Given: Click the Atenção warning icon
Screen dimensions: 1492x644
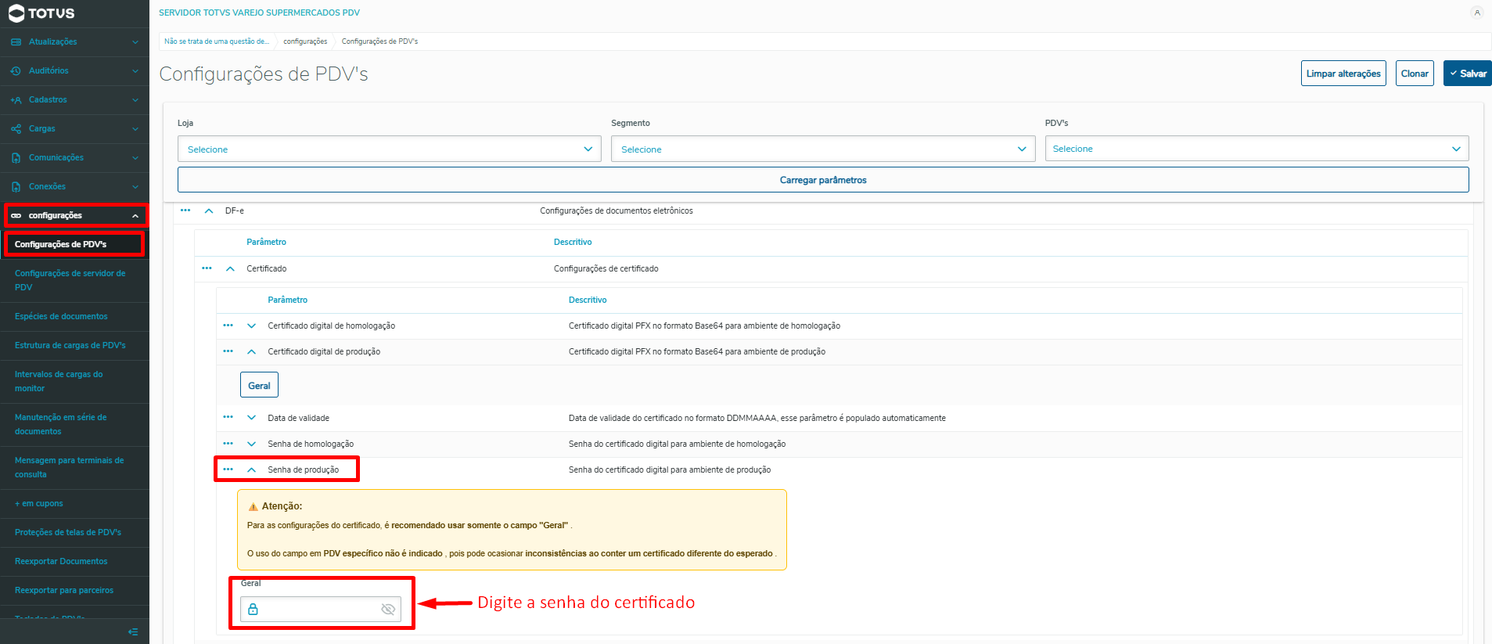Looking at the screenshot, I should 253,506.
